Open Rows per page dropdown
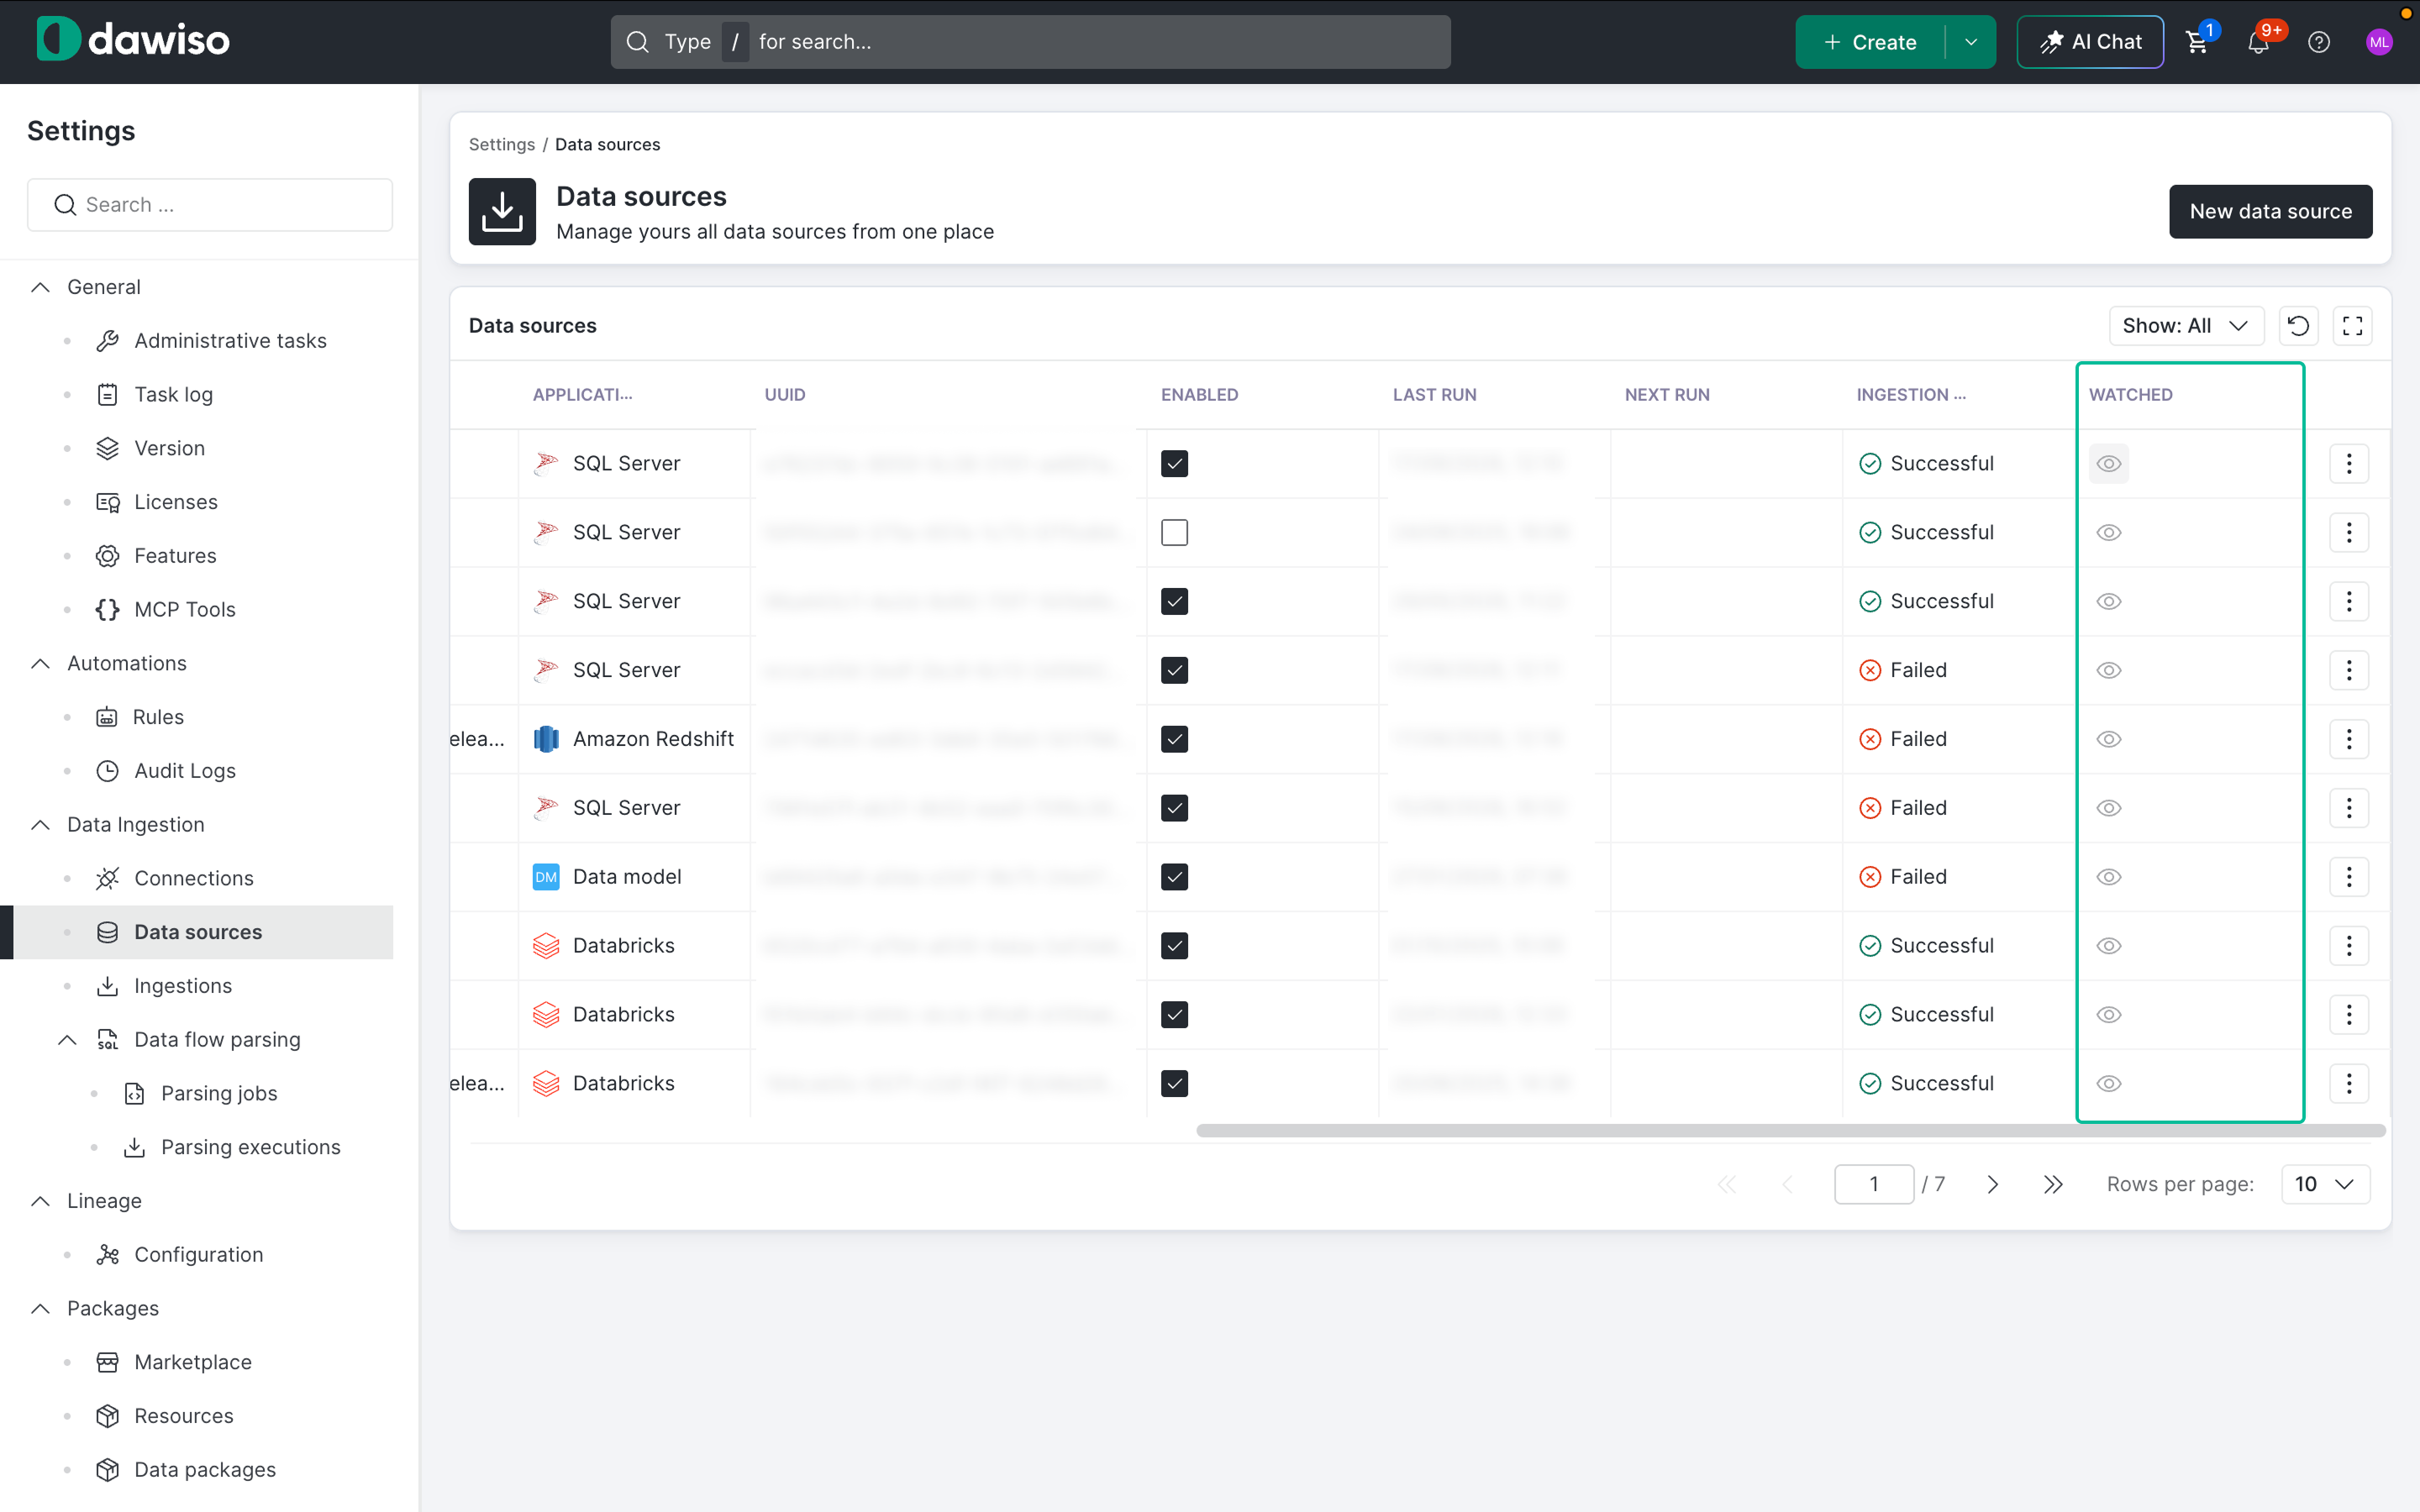2420x1512 pixels. coord(2325,1184)
